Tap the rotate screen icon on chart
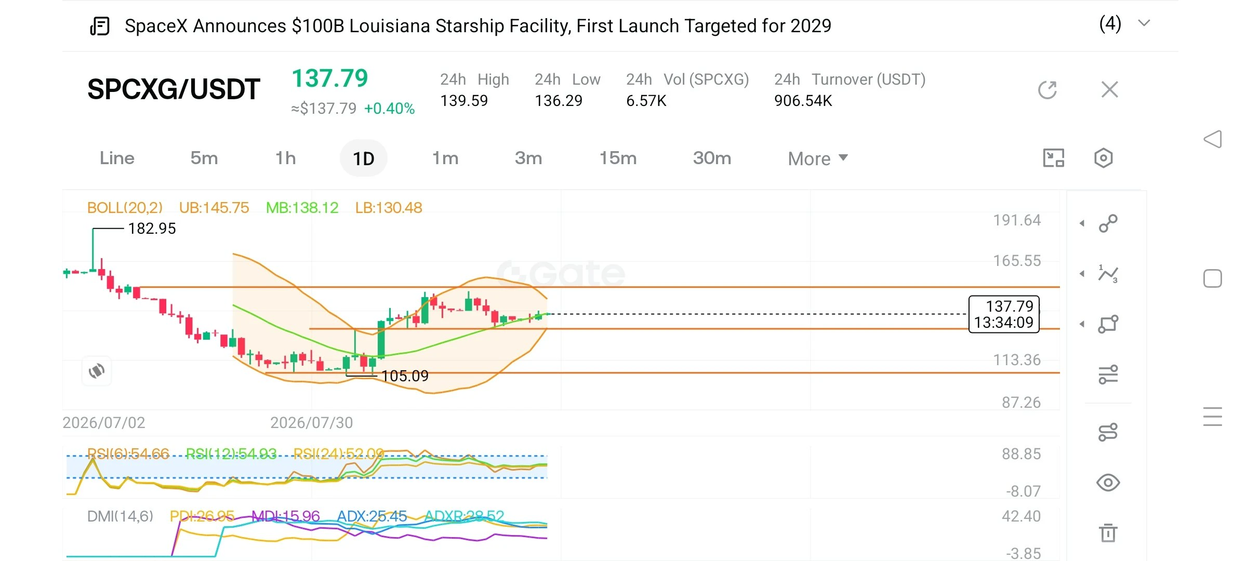The width and height of the screenshot is (1247, 561). pos(97,371)
